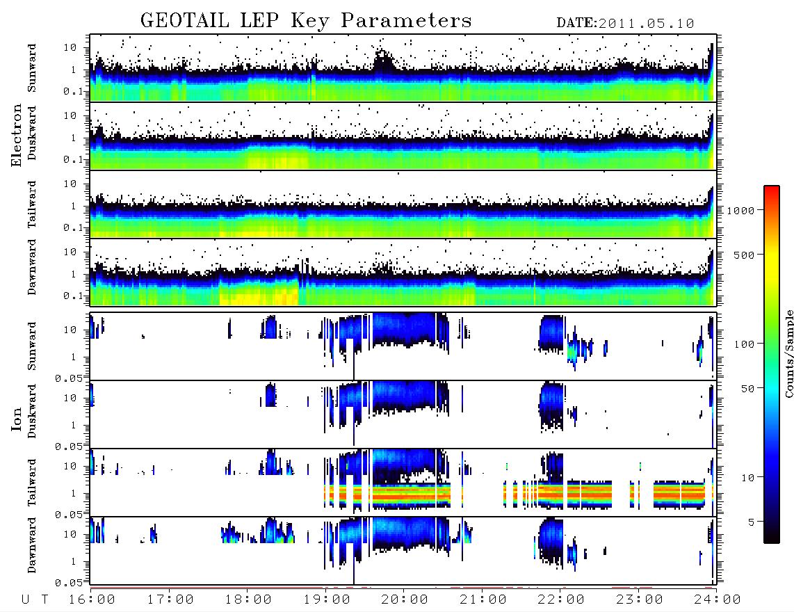
Task: Click the Ion Dawnward spectrogram panel
Action: click(x=403, y=550)
